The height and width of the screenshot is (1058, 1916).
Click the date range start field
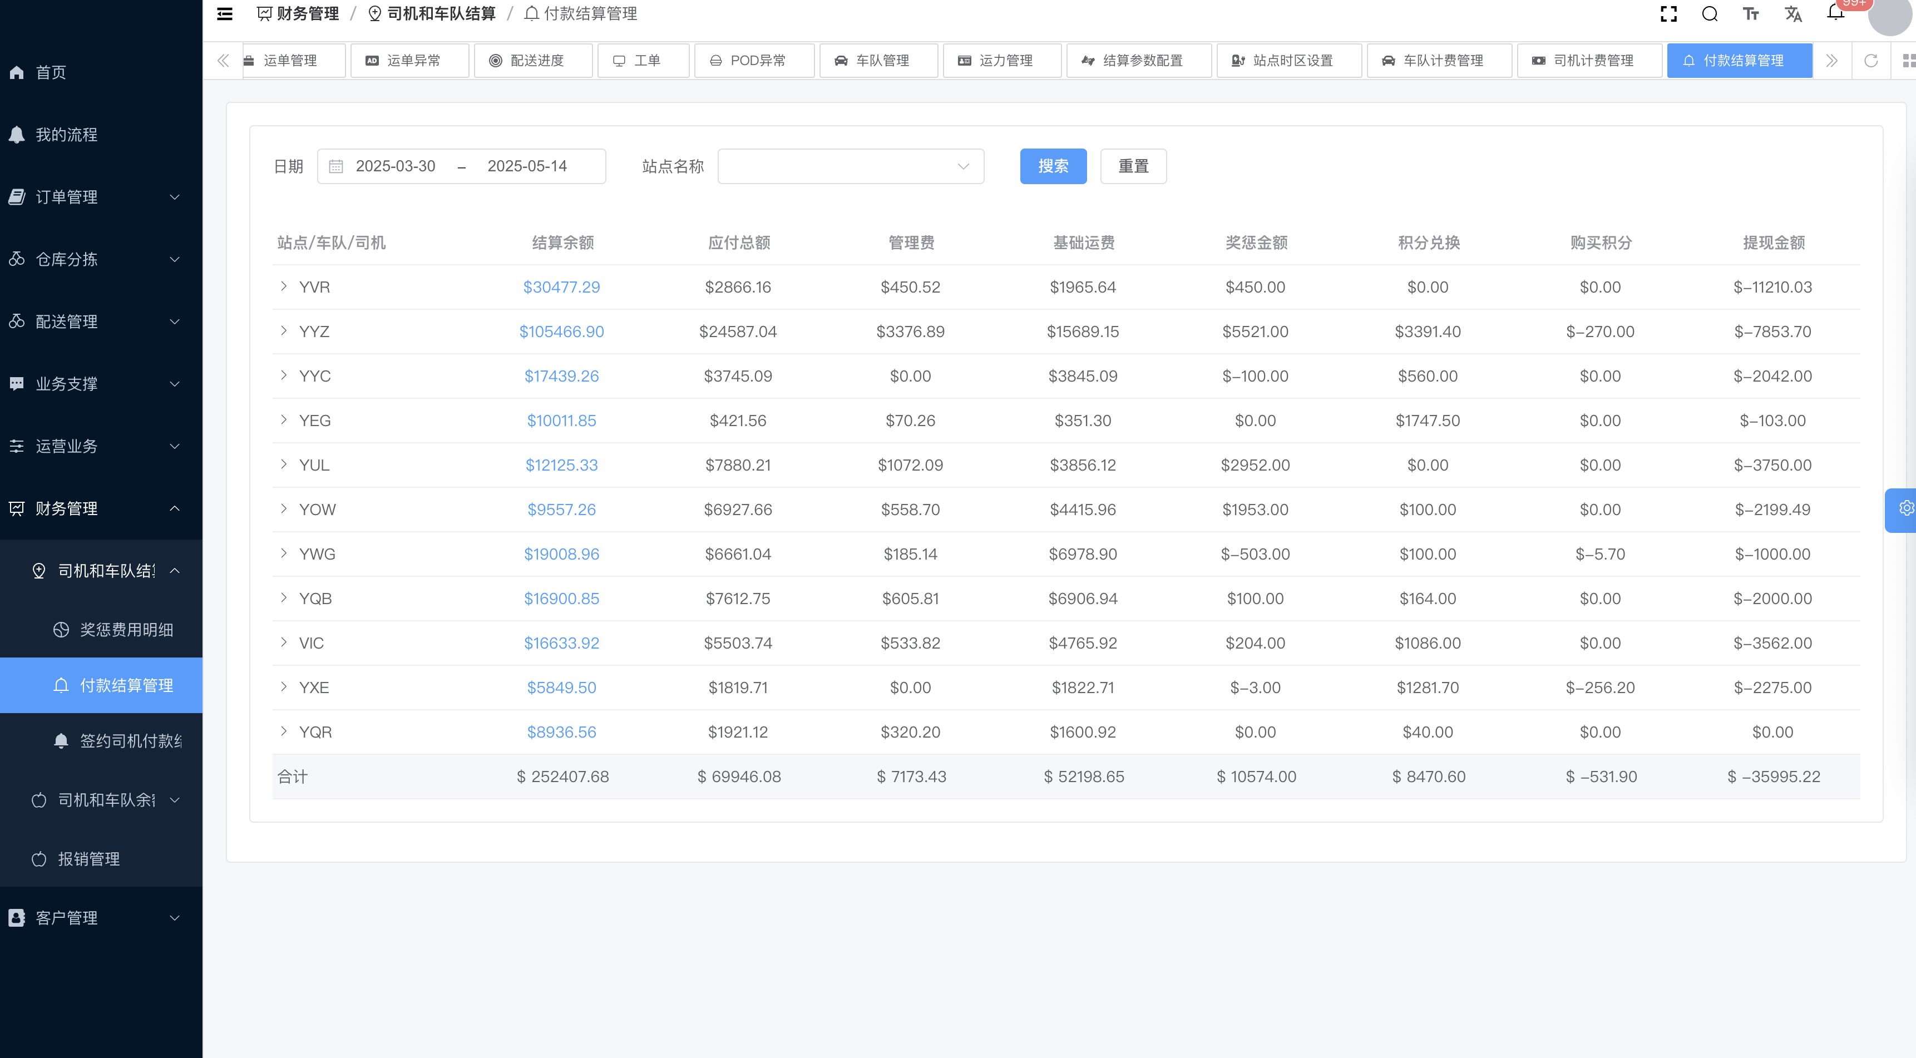coord(395,166)
